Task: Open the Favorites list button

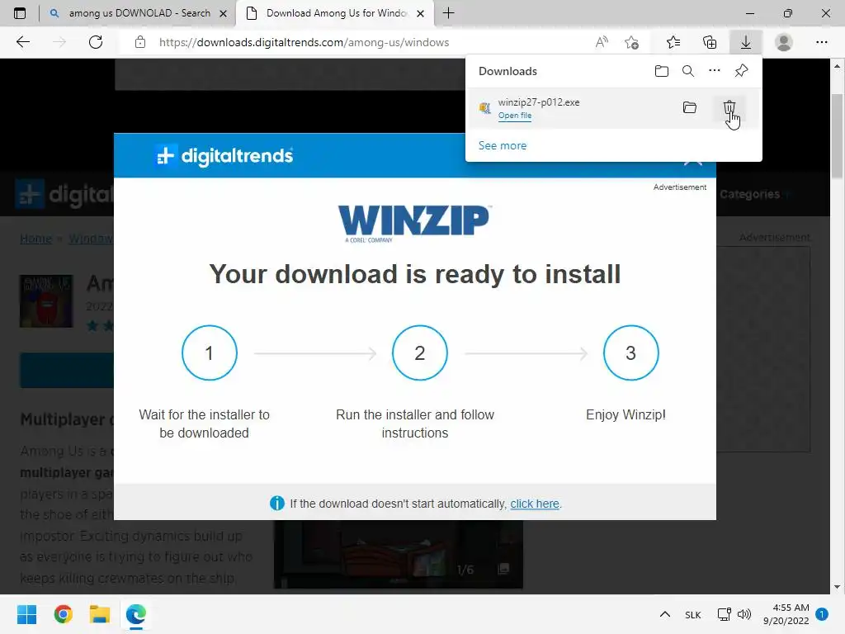Action: (673, 42)
